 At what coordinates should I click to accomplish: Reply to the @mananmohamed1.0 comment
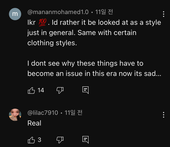(x=86, y=90)
